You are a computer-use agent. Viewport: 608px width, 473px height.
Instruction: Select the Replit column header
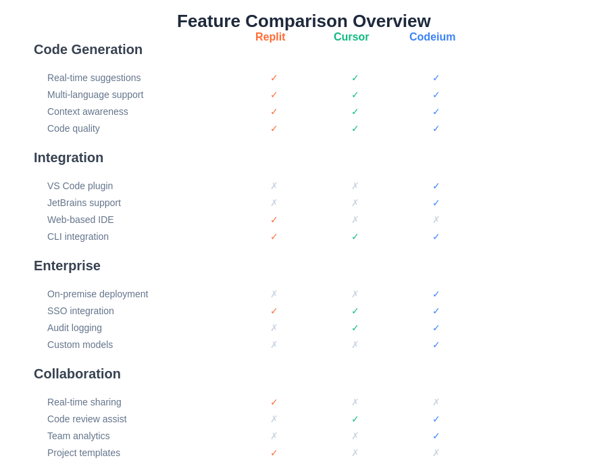(270, 37)
